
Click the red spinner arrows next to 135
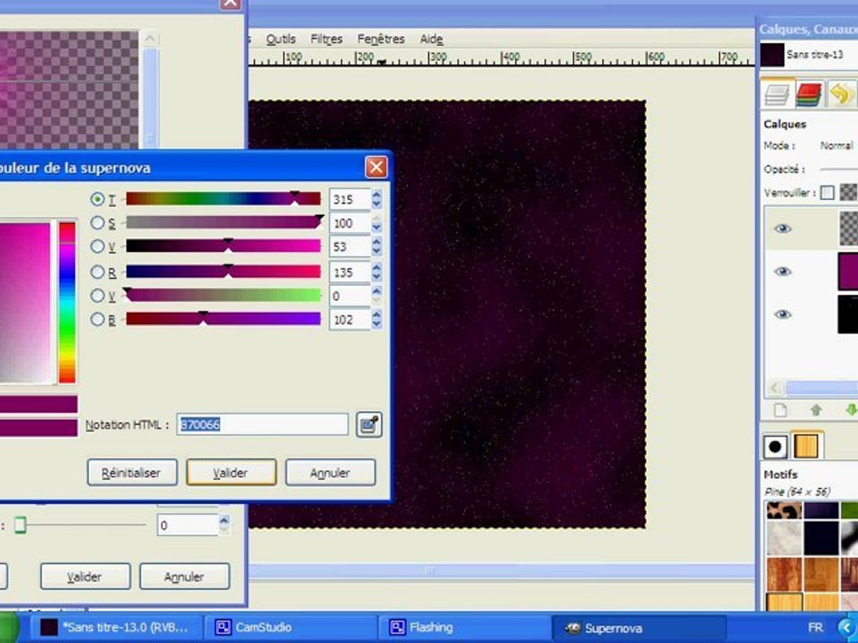pos(376,272)
